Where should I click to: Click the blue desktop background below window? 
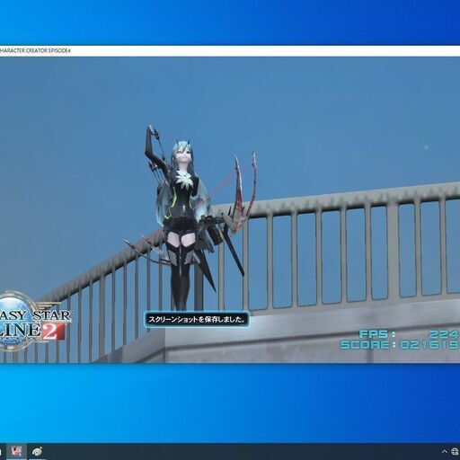tap(230, 402)
